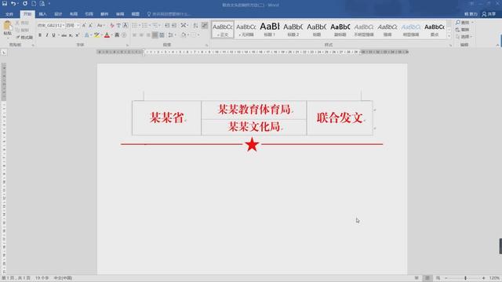Open the font name dropdown
502x282 pixels.
63,25
